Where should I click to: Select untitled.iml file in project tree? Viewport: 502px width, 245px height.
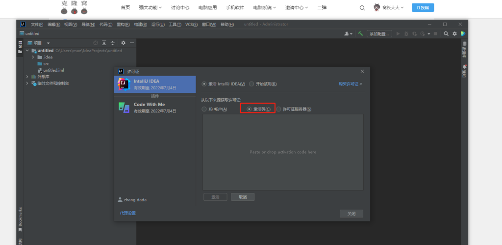tap(51, 70)
